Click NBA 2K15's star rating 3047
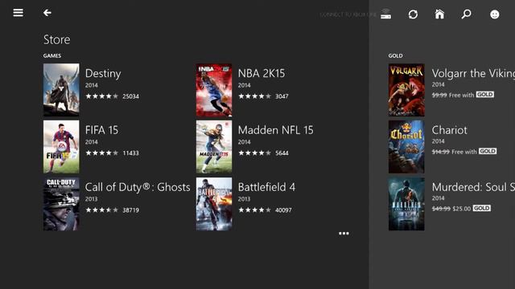The height and width of the screenshot is (289, 515). coord(263,96)
